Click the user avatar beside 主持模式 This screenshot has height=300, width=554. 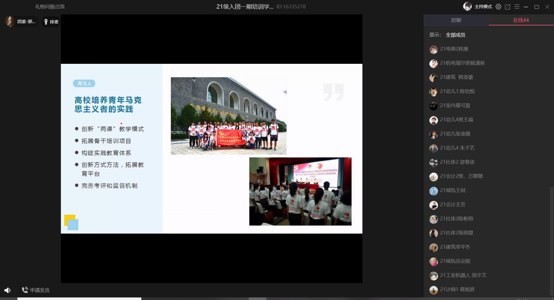pyautogui.click(x=467, y=7)
